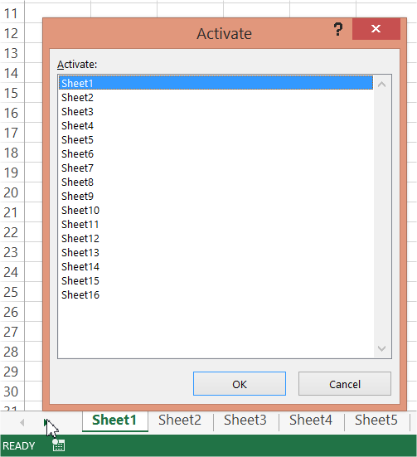This screenshot has width=417, height=457.
Task: Click the previous sheet navigation arrow
Action: (22, 422)
